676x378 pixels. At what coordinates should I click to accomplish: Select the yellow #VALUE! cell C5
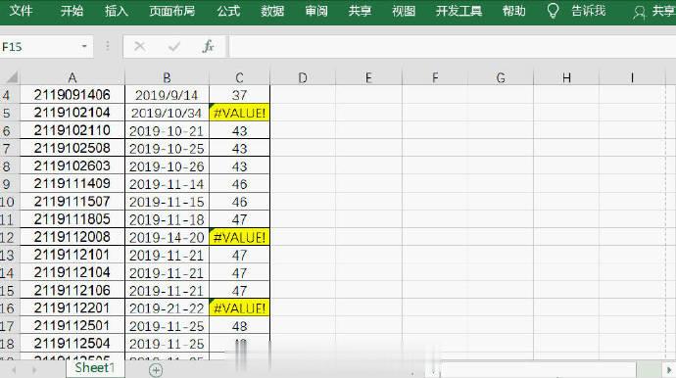pyautogui.click(x=240, y=113)
